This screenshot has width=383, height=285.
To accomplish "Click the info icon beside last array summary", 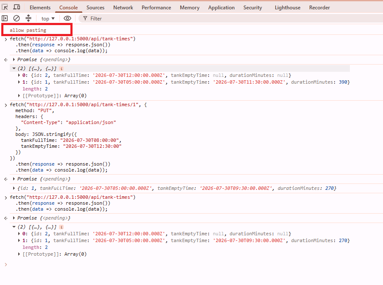I will (x=62, y=227).
